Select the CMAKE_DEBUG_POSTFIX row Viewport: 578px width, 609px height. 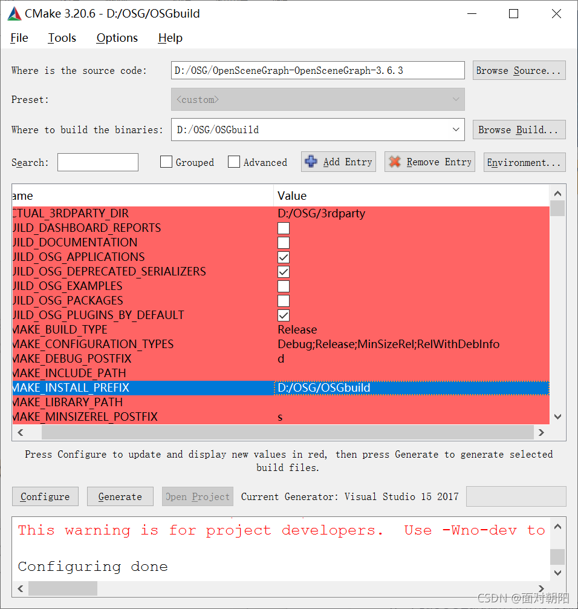click(281, 359)
